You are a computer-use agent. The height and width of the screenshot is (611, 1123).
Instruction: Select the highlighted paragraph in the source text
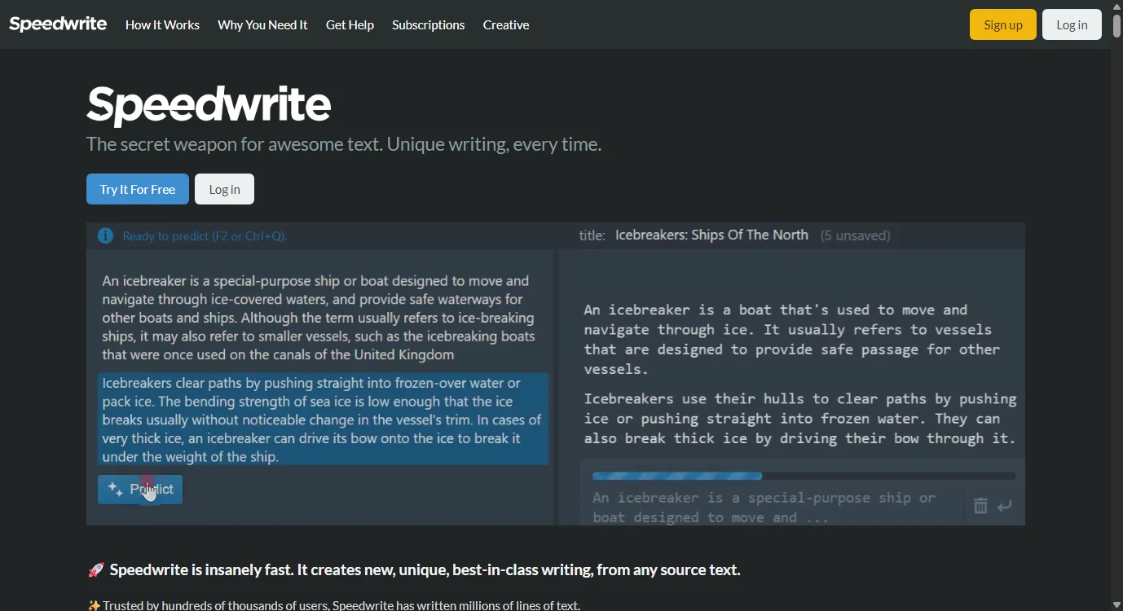(x=323, y=419)
